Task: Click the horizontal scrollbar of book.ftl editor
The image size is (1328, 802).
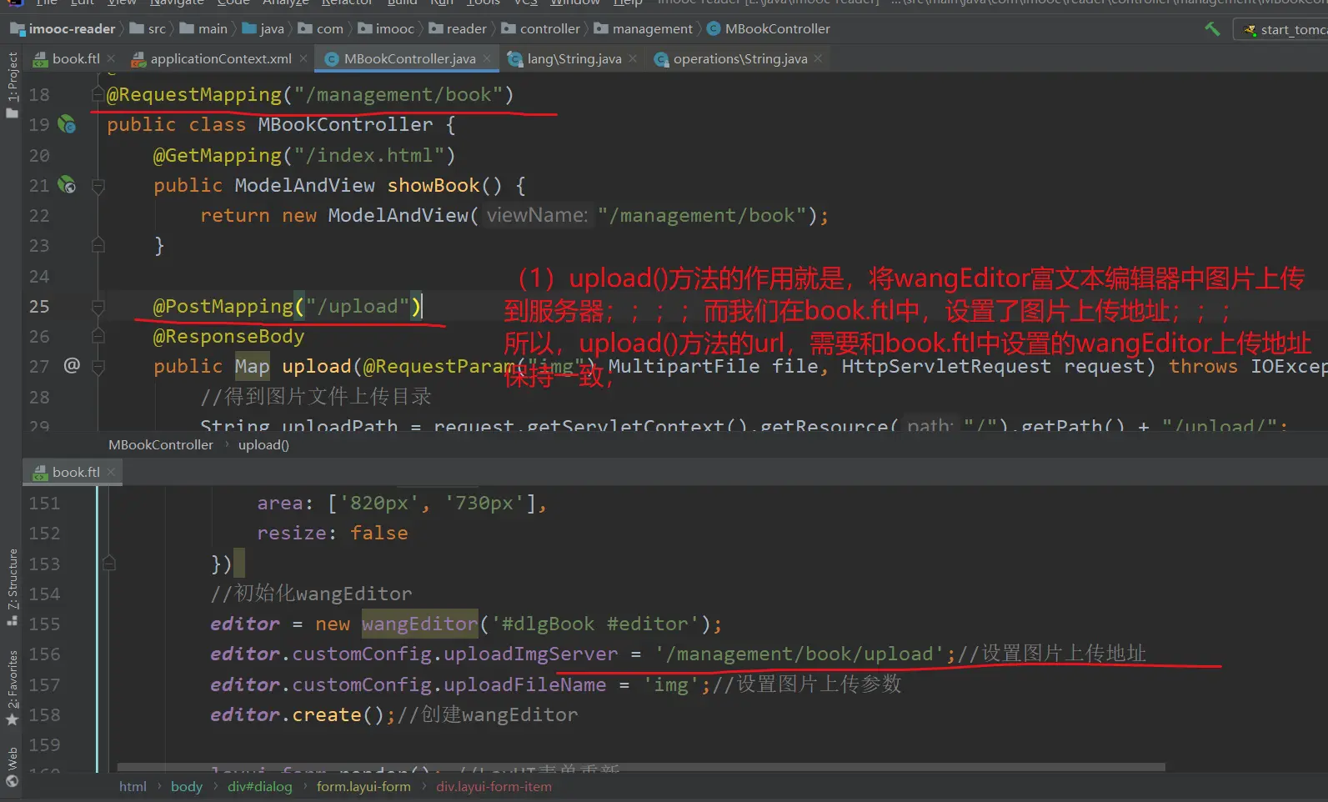Action: coord(640,767)
